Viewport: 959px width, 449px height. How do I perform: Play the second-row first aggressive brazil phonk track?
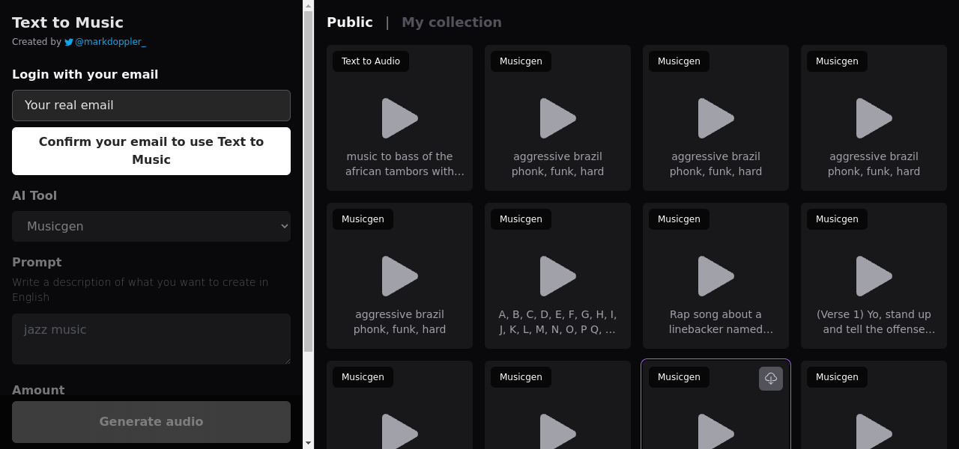[399, 276]
